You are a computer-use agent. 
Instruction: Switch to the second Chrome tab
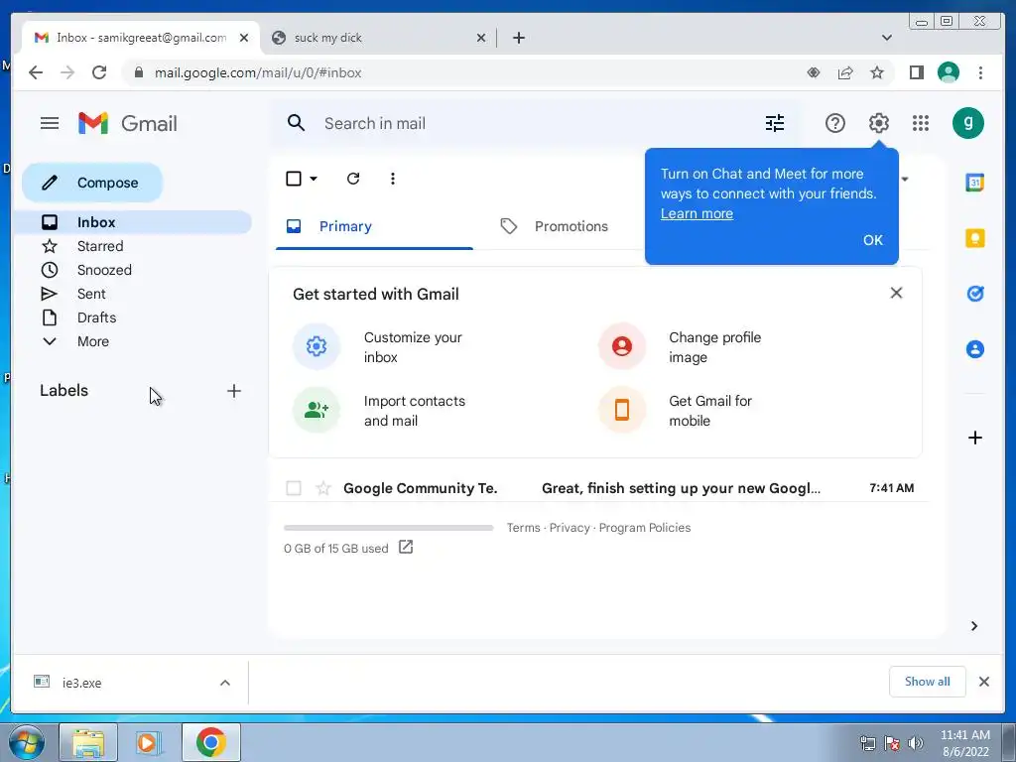point(378,38)
